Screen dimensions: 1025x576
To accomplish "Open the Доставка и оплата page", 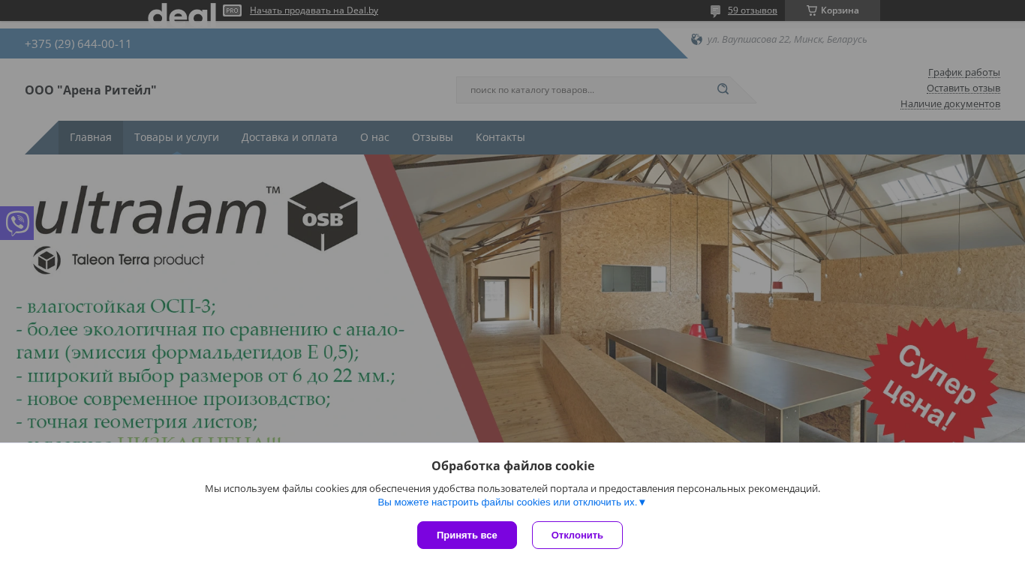I will (290, 137).
